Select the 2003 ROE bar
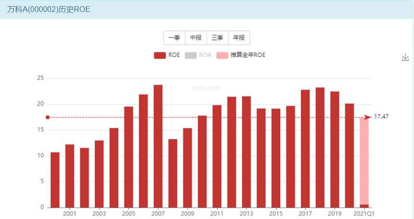 pos(99,174)
